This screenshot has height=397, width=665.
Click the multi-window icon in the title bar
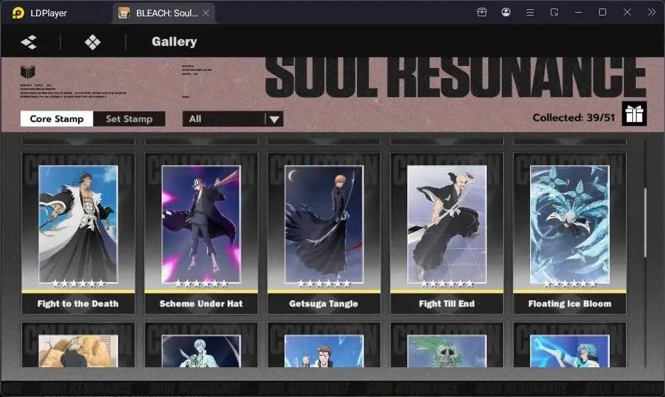pyautogui.click(x=554, y=12)
